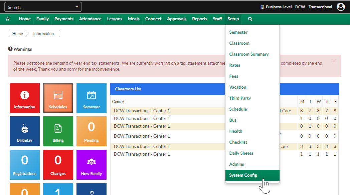The height and width of the screenshot is (195, 350).
Task: Dismiss the tax statement warning banner
Action: 334,61
